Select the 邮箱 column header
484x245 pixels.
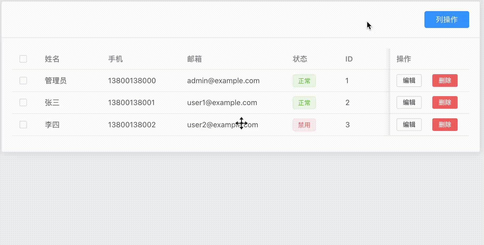(195, 59)
